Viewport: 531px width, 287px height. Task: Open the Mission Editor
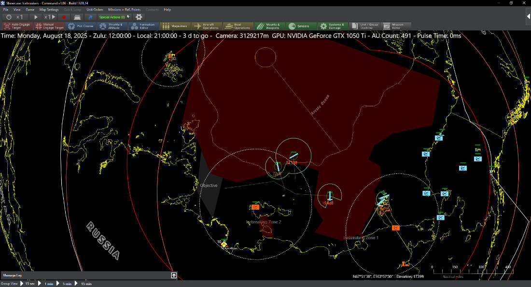pos(395,26)
